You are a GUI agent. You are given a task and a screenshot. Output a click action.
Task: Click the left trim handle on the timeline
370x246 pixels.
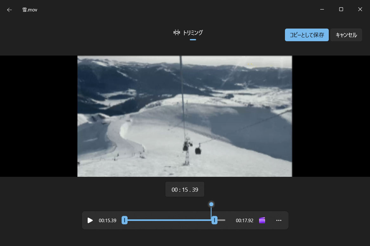click(x=125, y=220)
